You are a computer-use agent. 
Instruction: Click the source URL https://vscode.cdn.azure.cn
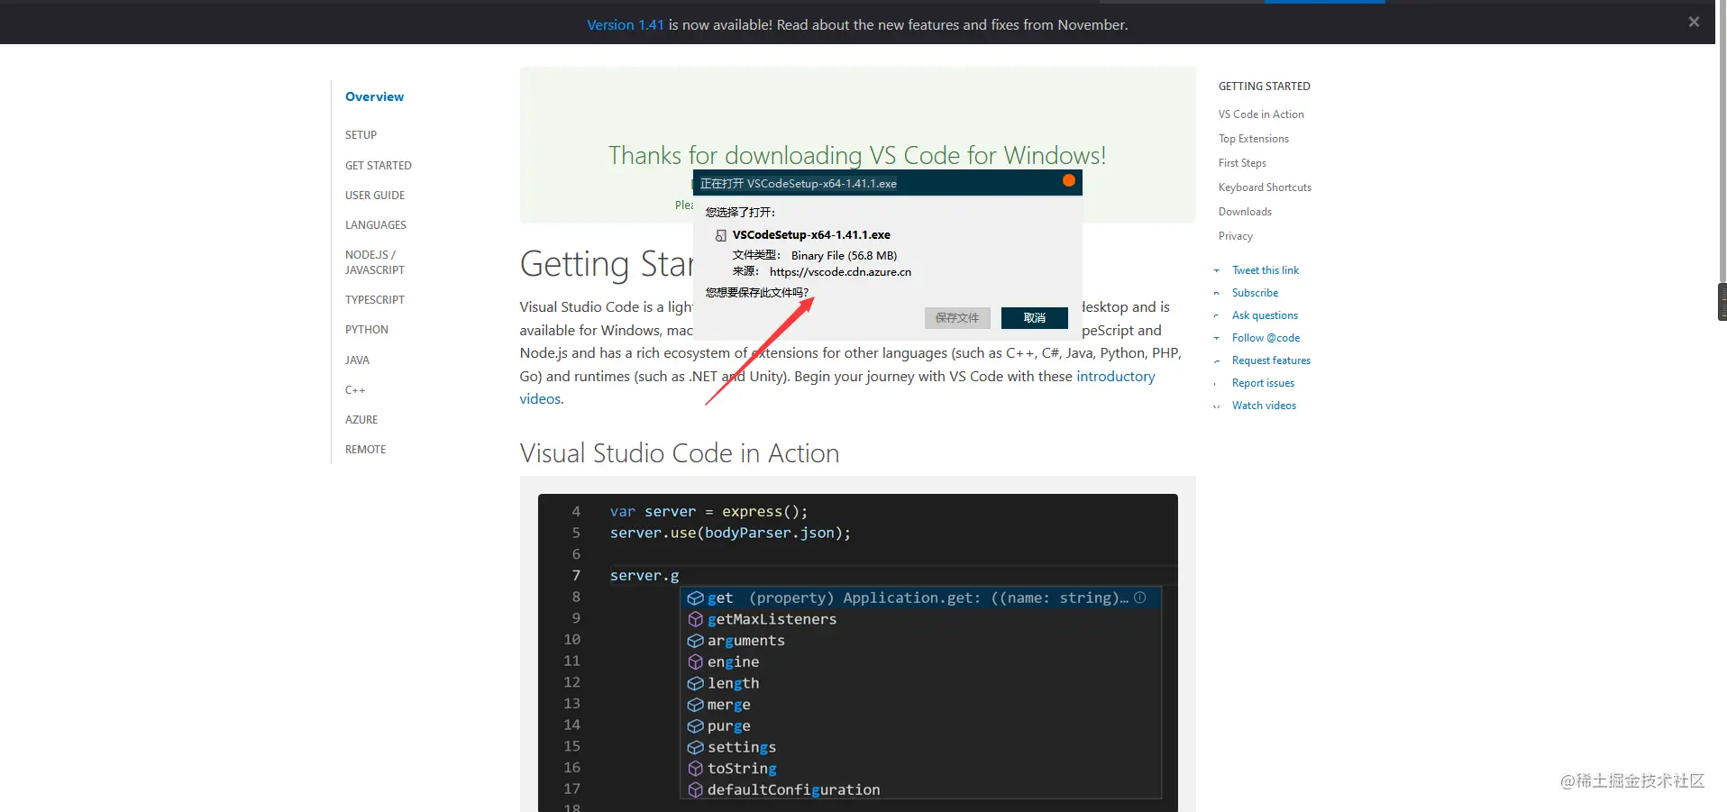[x=840, y=272]
